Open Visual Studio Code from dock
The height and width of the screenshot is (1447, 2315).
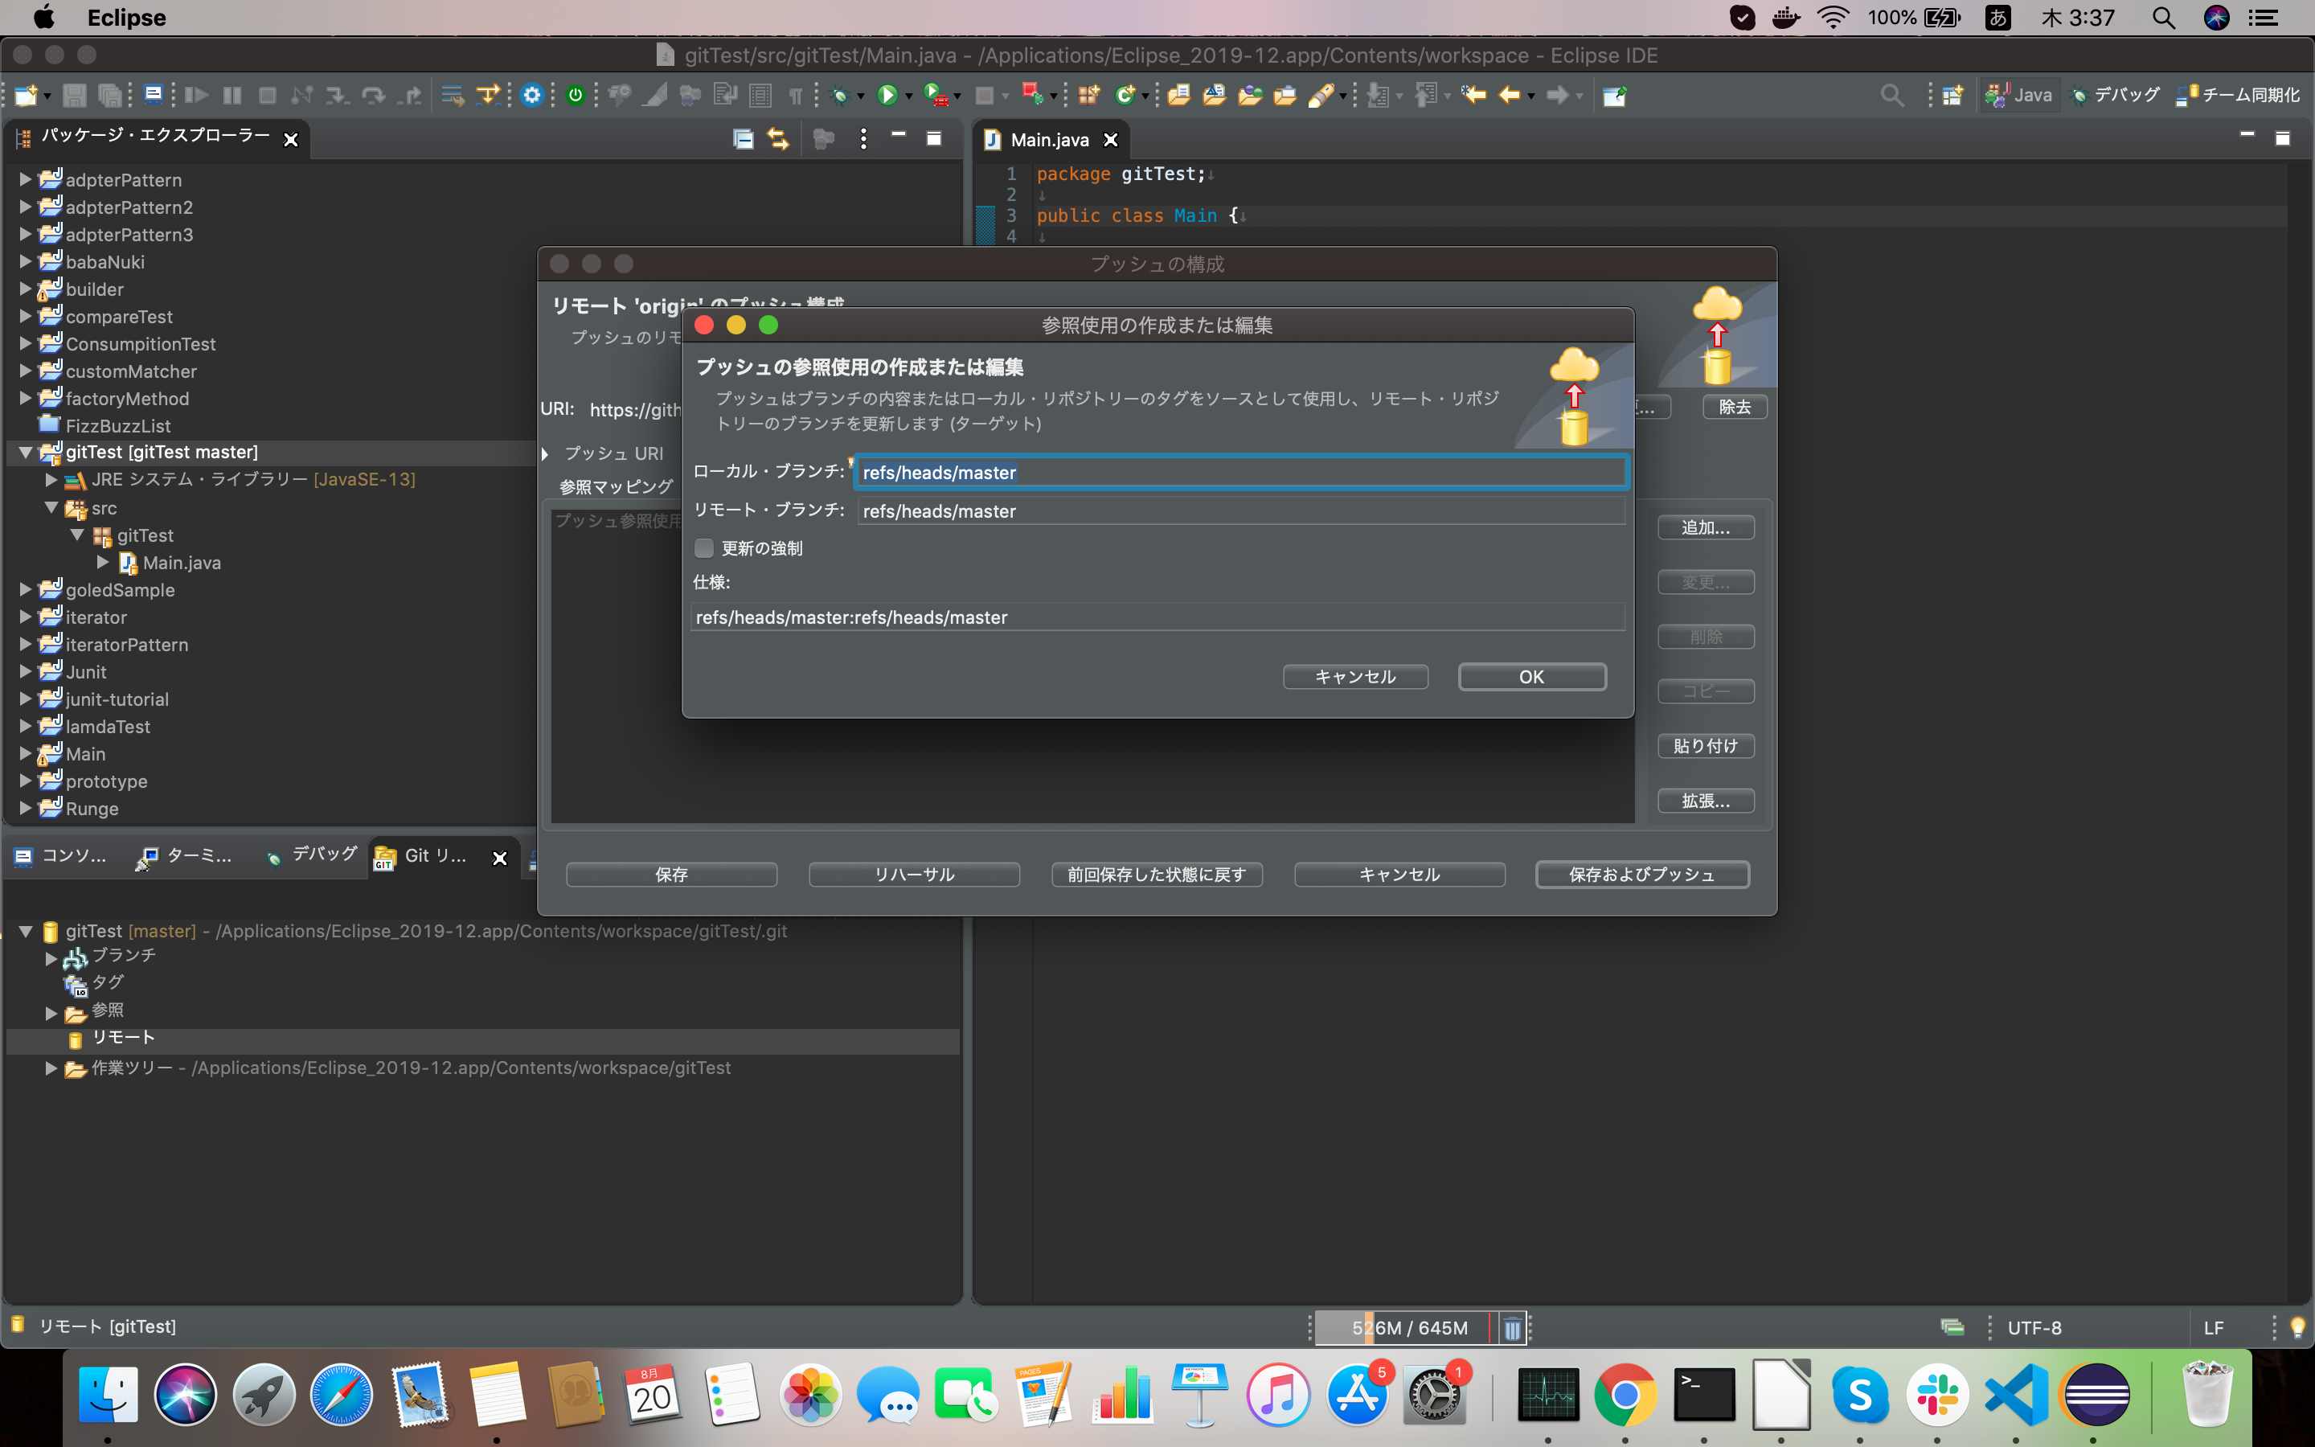coord(2016,1395)
